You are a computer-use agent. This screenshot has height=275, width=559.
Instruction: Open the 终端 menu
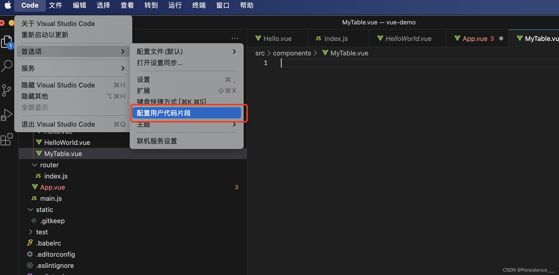click(x=199, y=5)
